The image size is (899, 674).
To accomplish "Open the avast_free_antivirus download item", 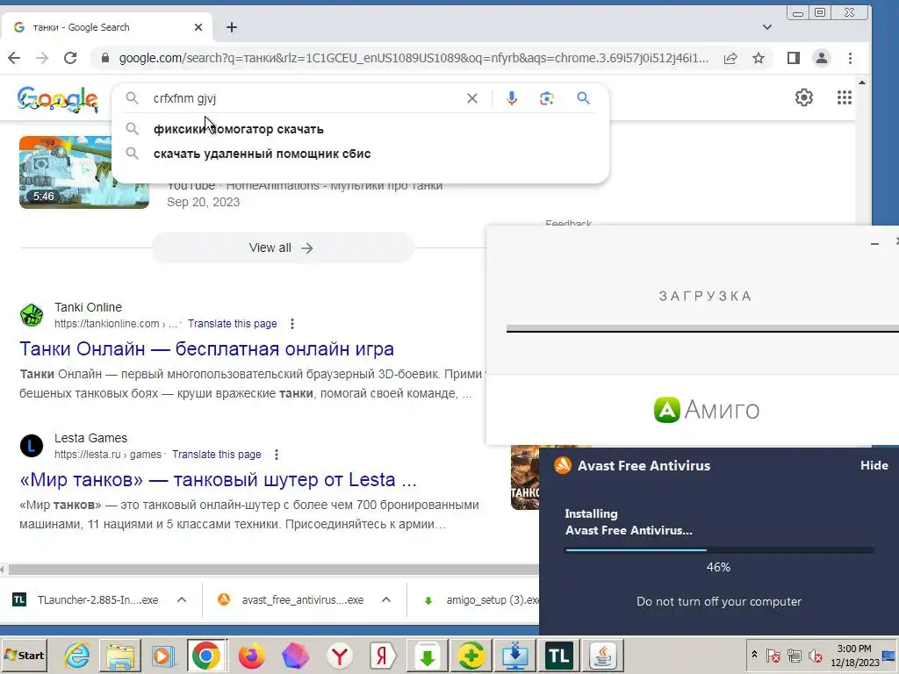I will [291, 600].
